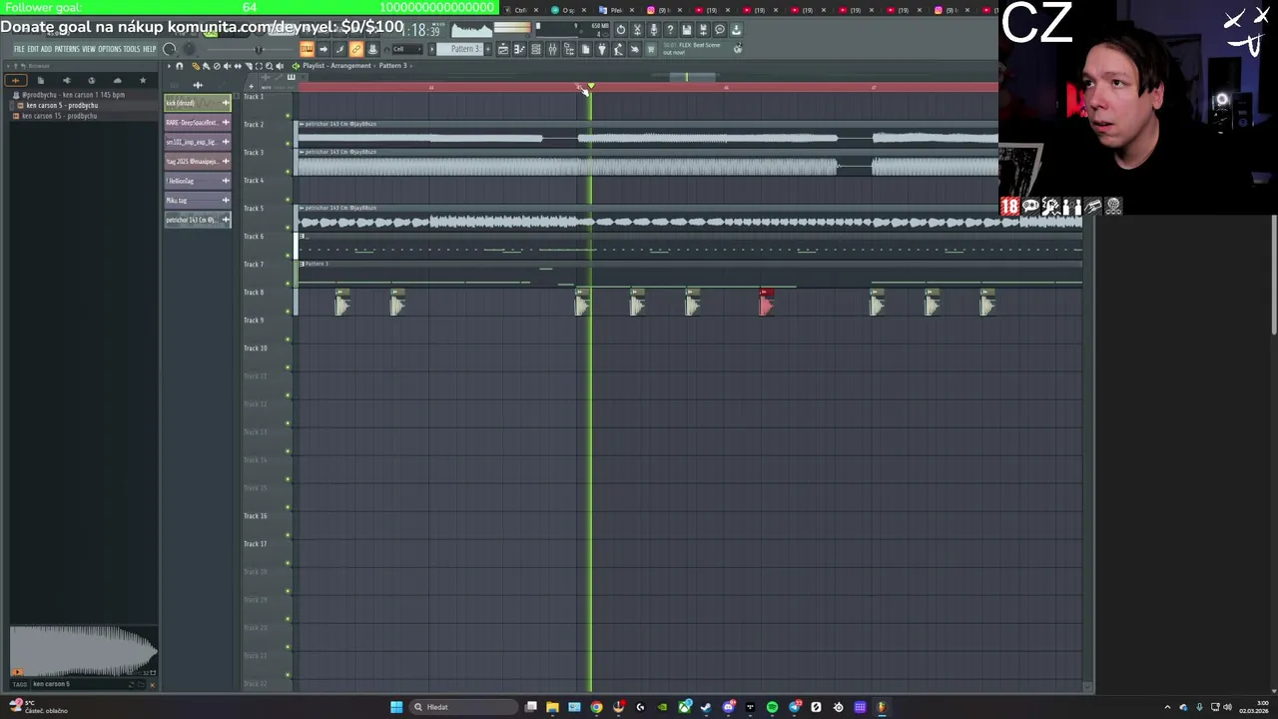Mute Track 10 via green dot
The height and width of the screenshot is (719, 1278).
coord(289,367)
